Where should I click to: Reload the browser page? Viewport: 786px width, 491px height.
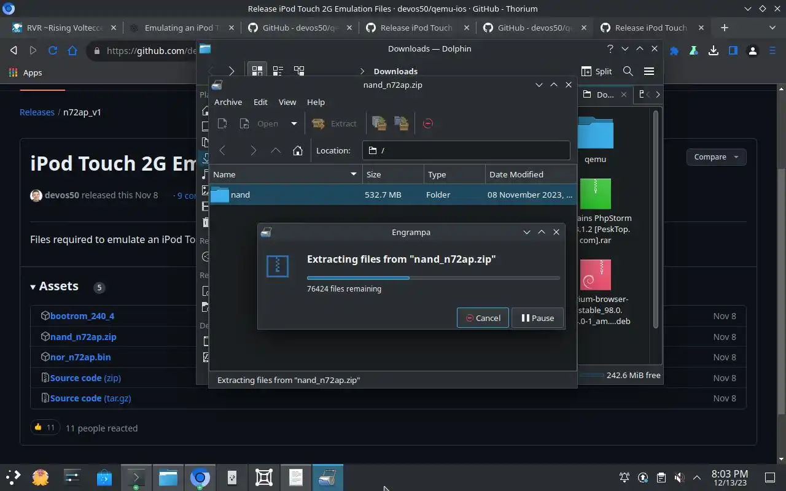coord(53,50)
